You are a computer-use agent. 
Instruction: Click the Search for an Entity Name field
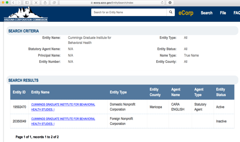(129, 12)
